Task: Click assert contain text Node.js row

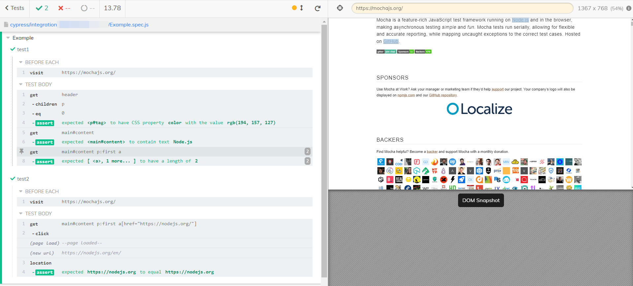Action: pos(165,142)
